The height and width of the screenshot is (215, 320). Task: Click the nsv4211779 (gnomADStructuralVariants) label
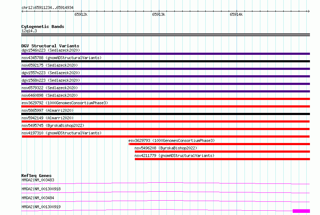tap(174, 156)
